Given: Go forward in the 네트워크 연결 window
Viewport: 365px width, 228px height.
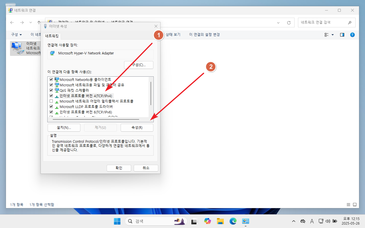Looking at the screenshot, I should tap(22, 23).
